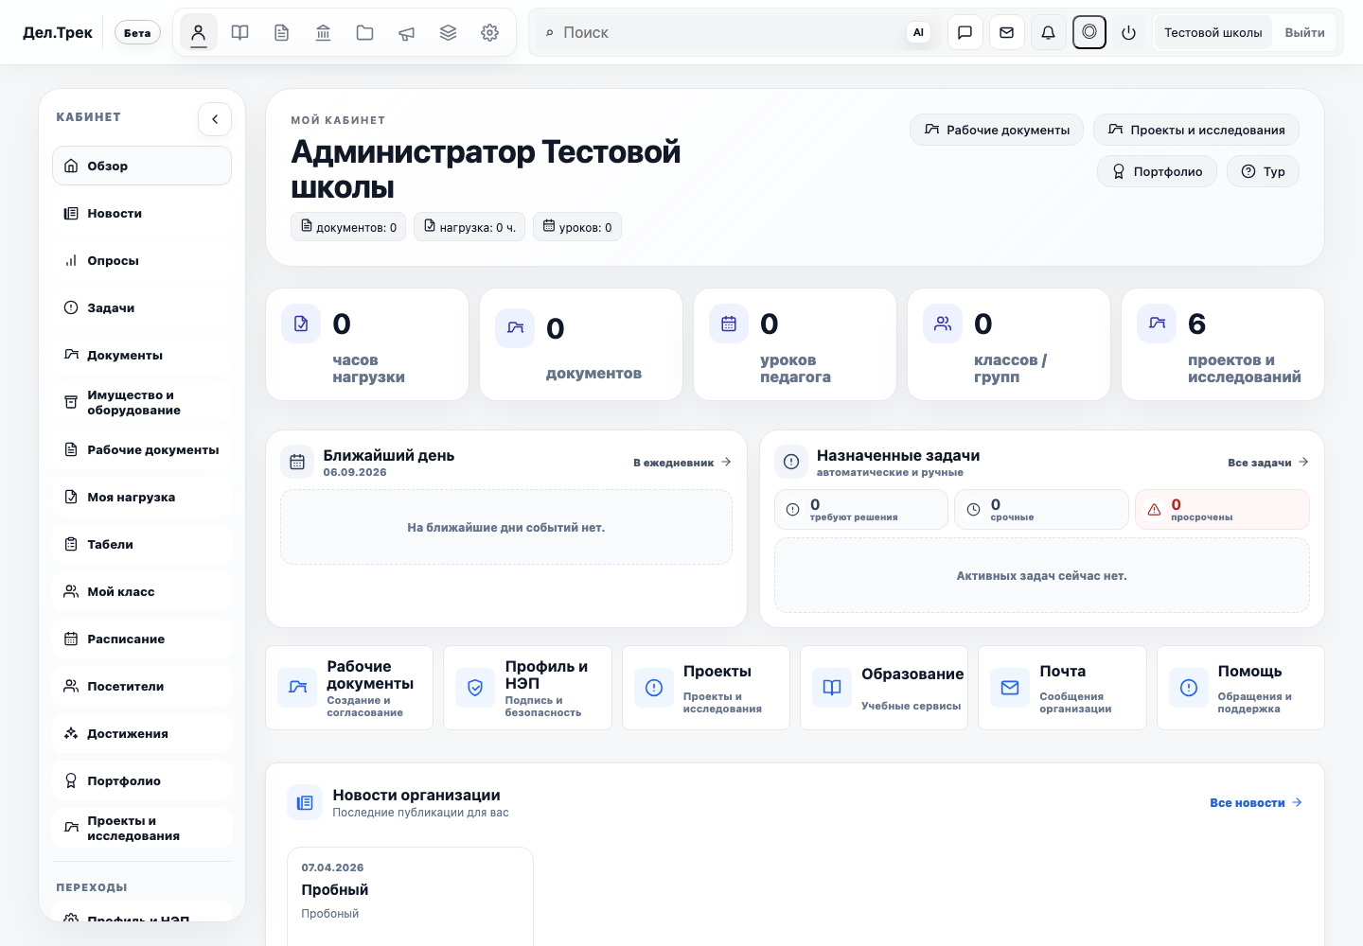Screen dimensions: 1363x946
Task: Select Тестовой школы account button
Action: tap(1213, 32)
